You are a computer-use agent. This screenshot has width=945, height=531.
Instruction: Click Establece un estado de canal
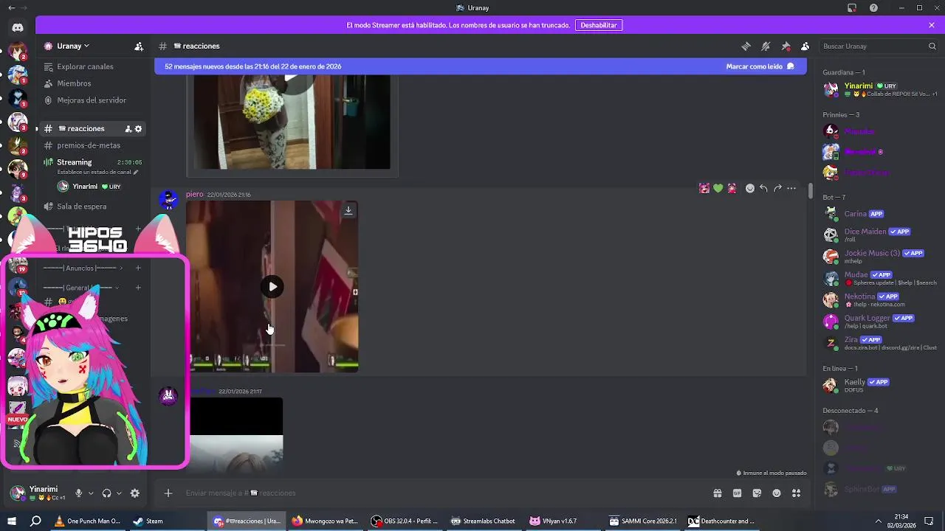(97, 172)
